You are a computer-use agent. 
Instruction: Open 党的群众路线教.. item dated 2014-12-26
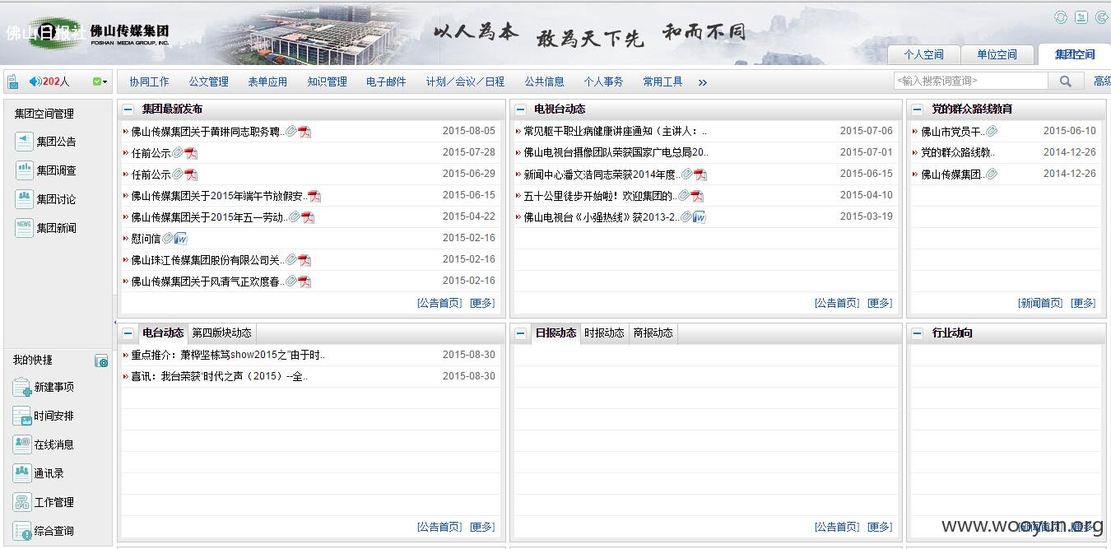tap(957, 152)
